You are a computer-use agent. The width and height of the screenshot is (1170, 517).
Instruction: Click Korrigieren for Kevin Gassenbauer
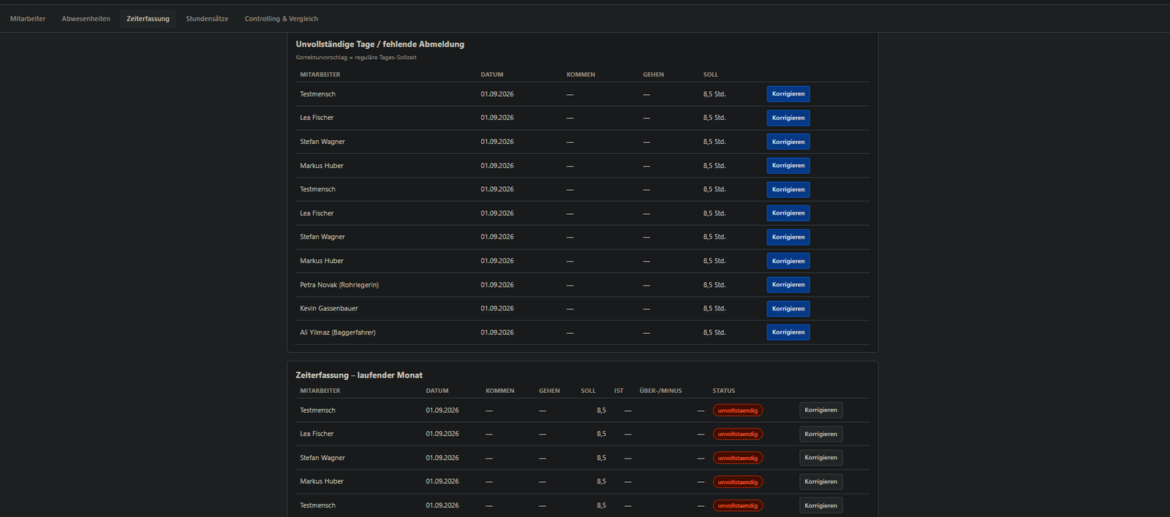(788, 309)
